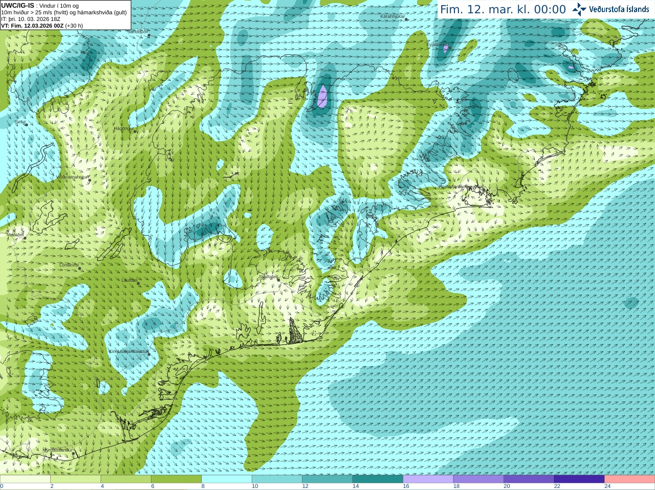Click the UWC/IG-IS model title text
The width and height of the screenshot is (655, 490).
(x=17, y=5)
